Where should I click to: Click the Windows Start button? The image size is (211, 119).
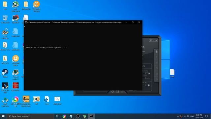(3, 116)
